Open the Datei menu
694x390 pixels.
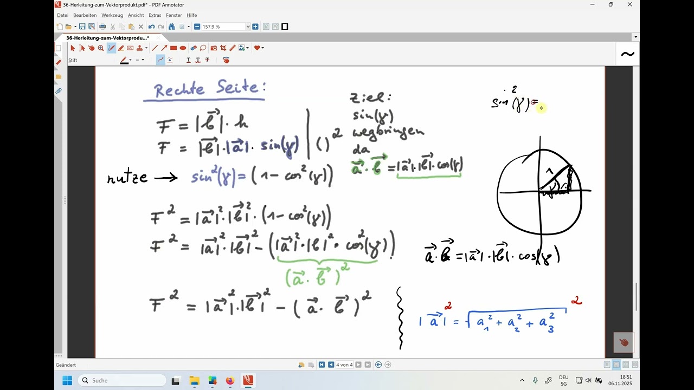tap(62, 15)
